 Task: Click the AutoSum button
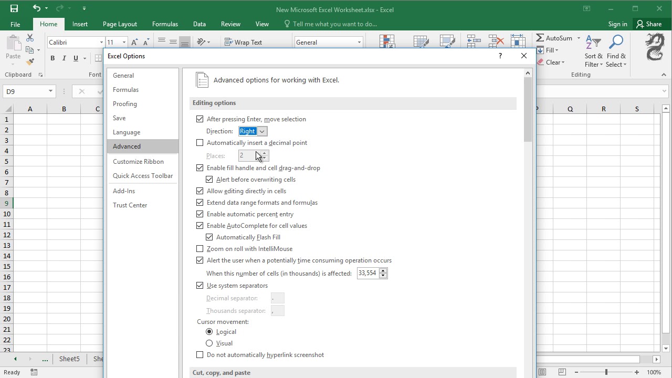click(554, 38)
